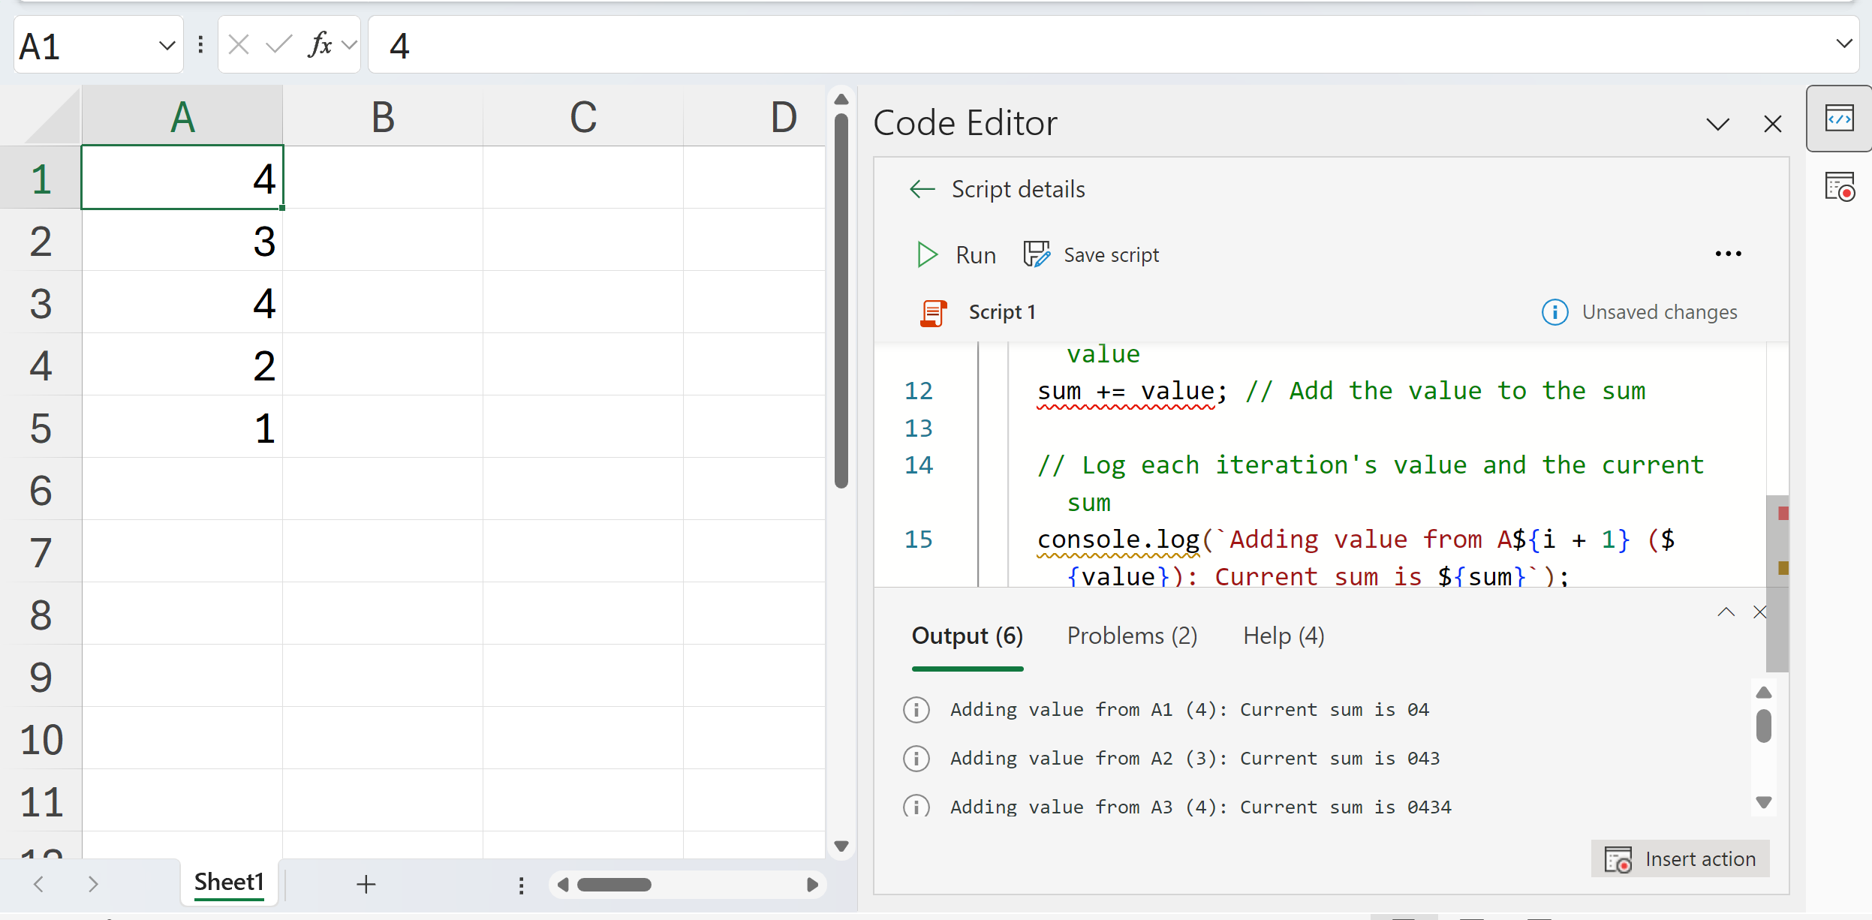
Task: Open Code Editor pane icon in sidebar
Action: [x=1839, y=119]
